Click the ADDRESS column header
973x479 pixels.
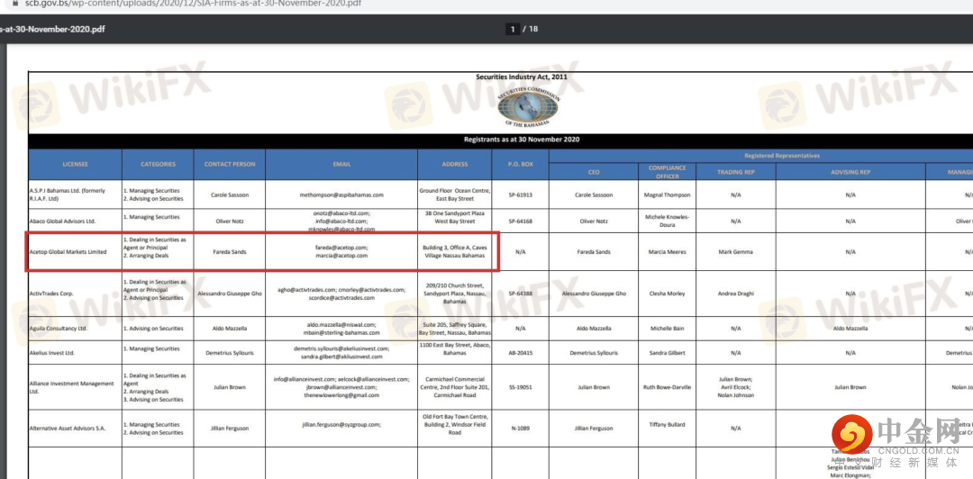coord(455,165)
